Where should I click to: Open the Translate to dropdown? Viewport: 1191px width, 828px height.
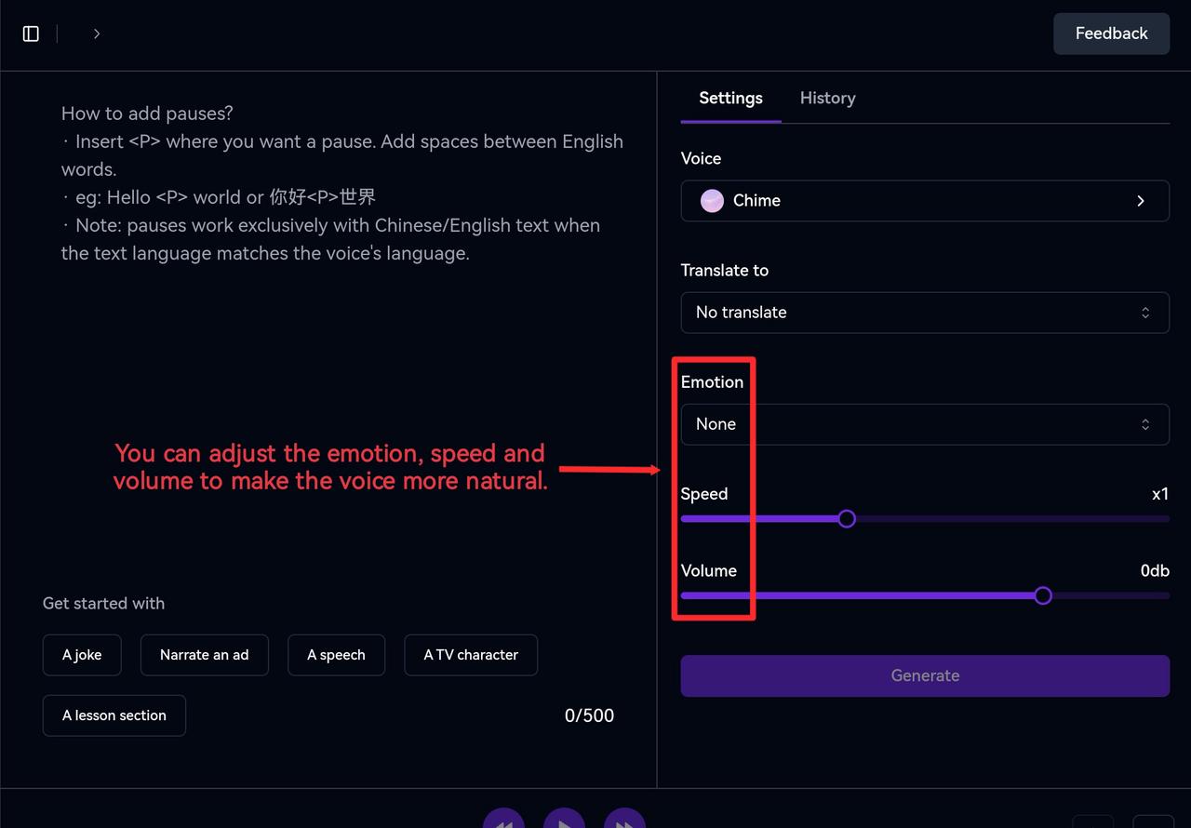[x=924, y=313]
